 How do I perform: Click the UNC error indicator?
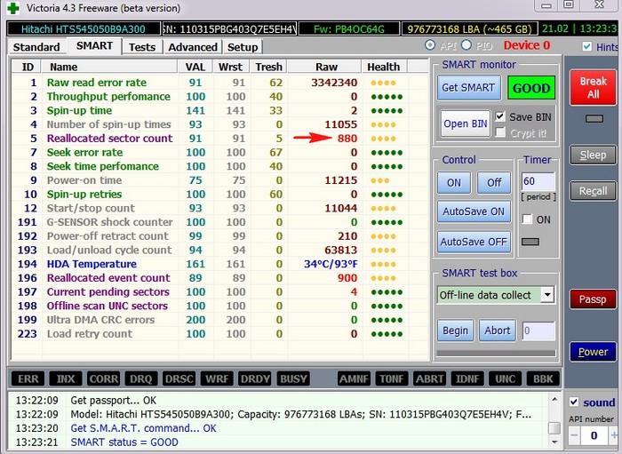point(504,378)
